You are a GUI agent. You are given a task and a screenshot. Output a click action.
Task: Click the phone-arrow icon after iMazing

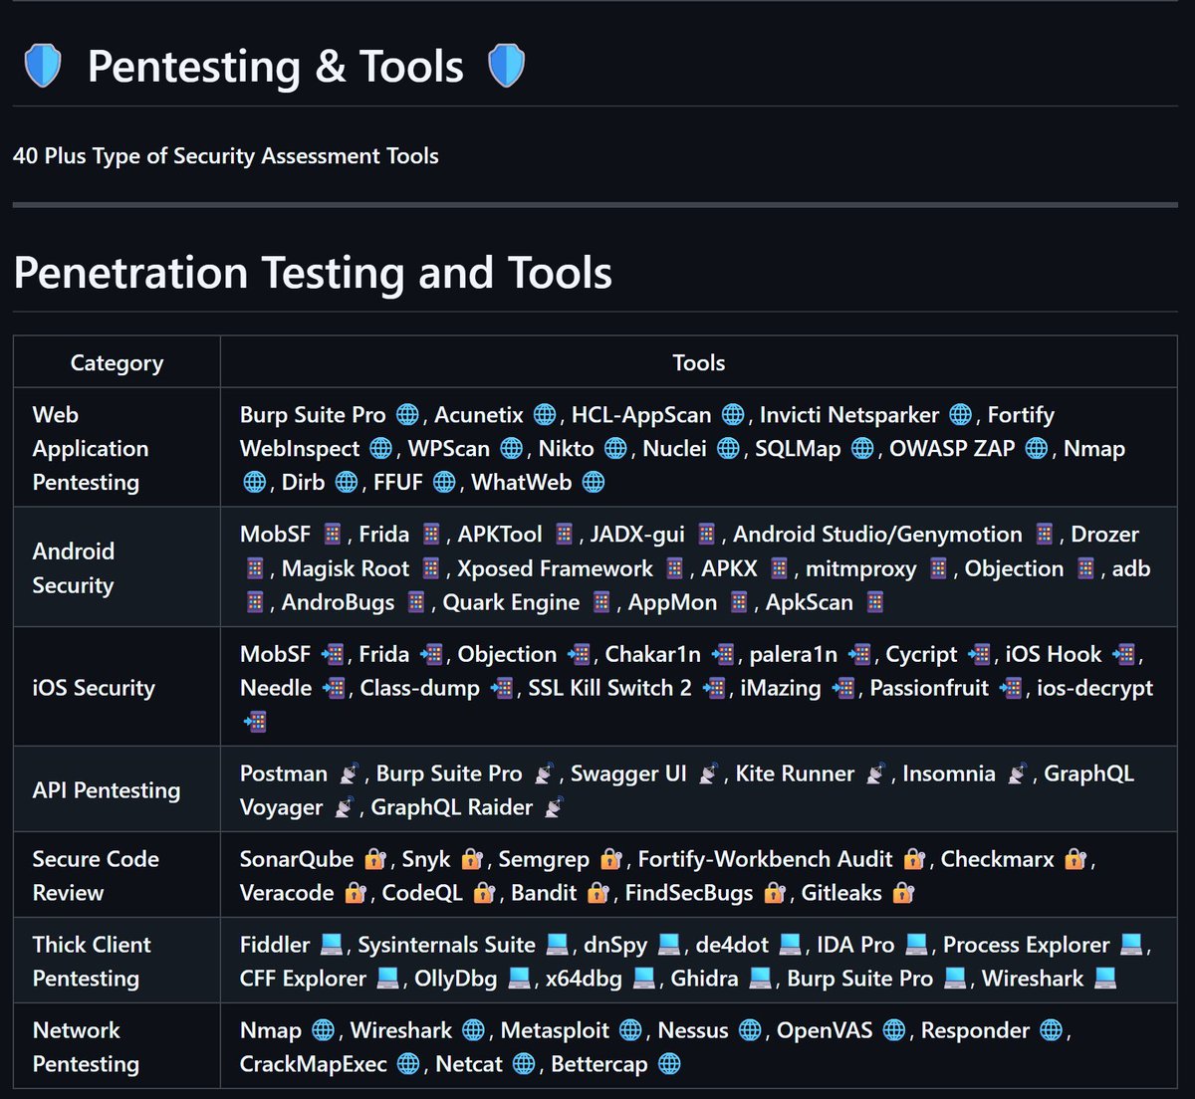tap(842, 688)
